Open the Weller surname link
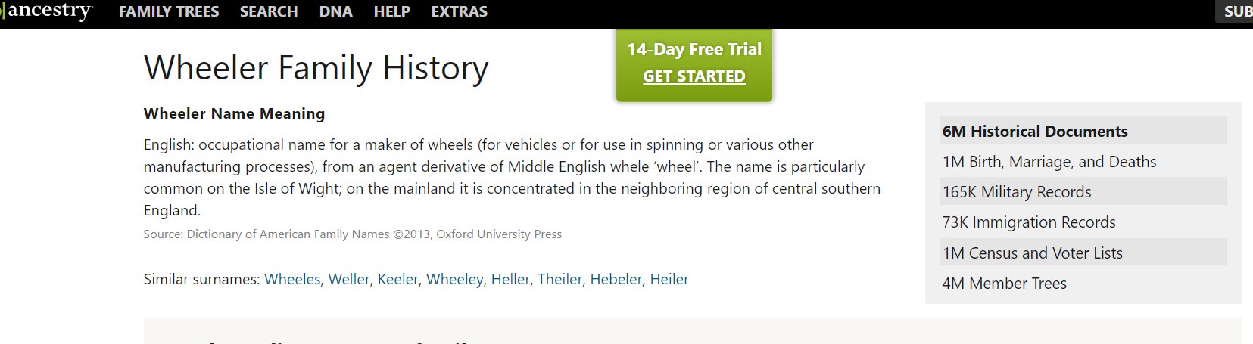The height and width of the screenshot is (344, 1253). [x=349, y=279]
